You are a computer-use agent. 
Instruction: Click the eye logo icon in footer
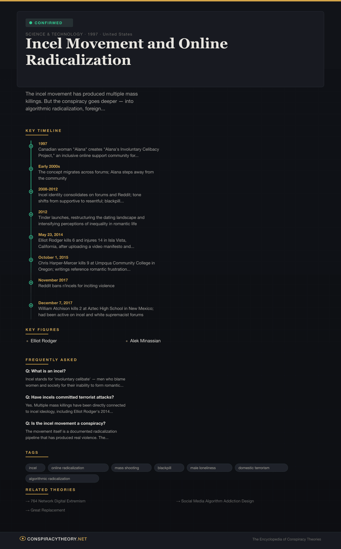click(x=22, y=538)
